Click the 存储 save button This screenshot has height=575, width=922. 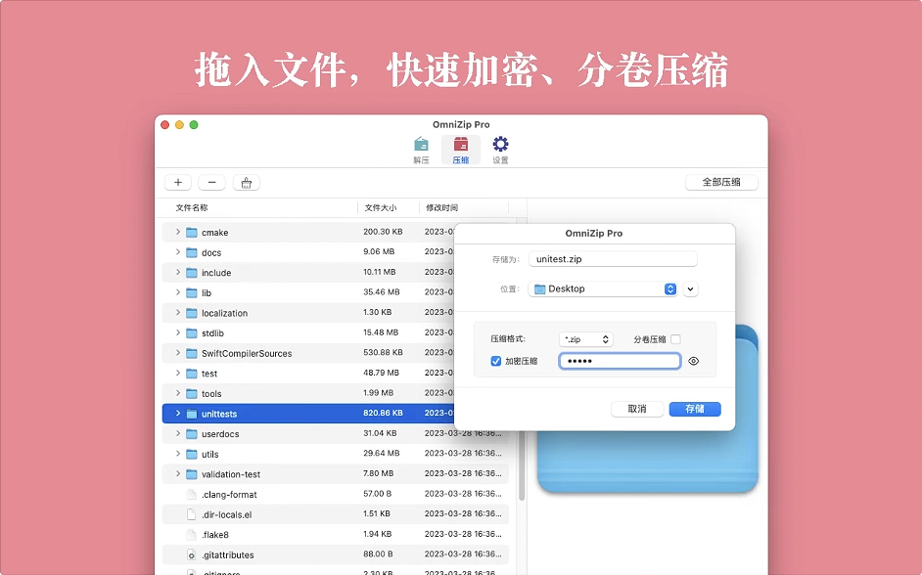click(694, 409)
